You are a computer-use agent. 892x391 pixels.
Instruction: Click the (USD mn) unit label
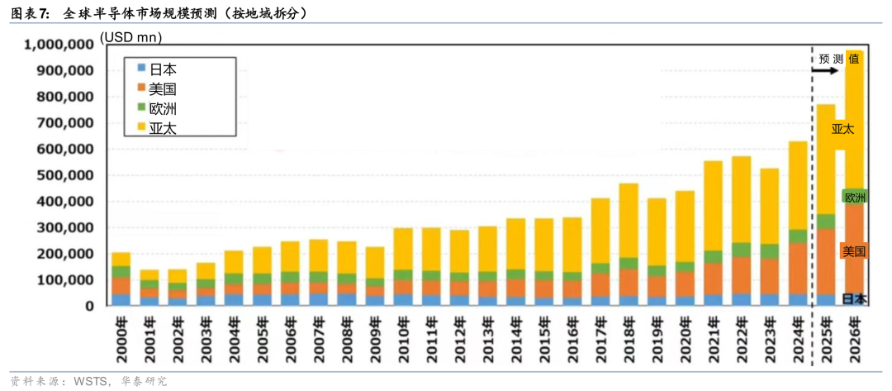pos(131,38)
